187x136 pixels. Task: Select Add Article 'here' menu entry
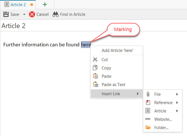pos(117,51)
